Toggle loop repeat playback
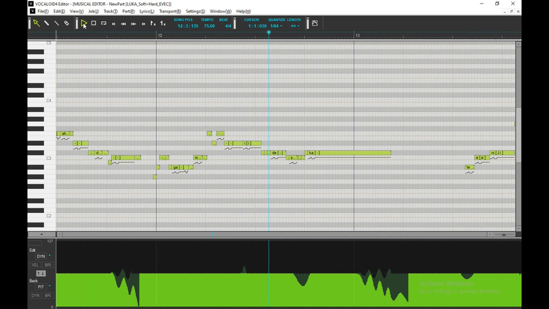This screenshot has height=309, width=549. (x=104, y=23)
